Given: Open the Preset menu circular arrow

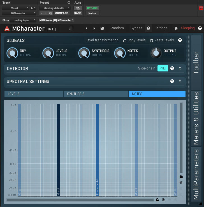Looking at the screenshot, I should (x=69, y=3).
